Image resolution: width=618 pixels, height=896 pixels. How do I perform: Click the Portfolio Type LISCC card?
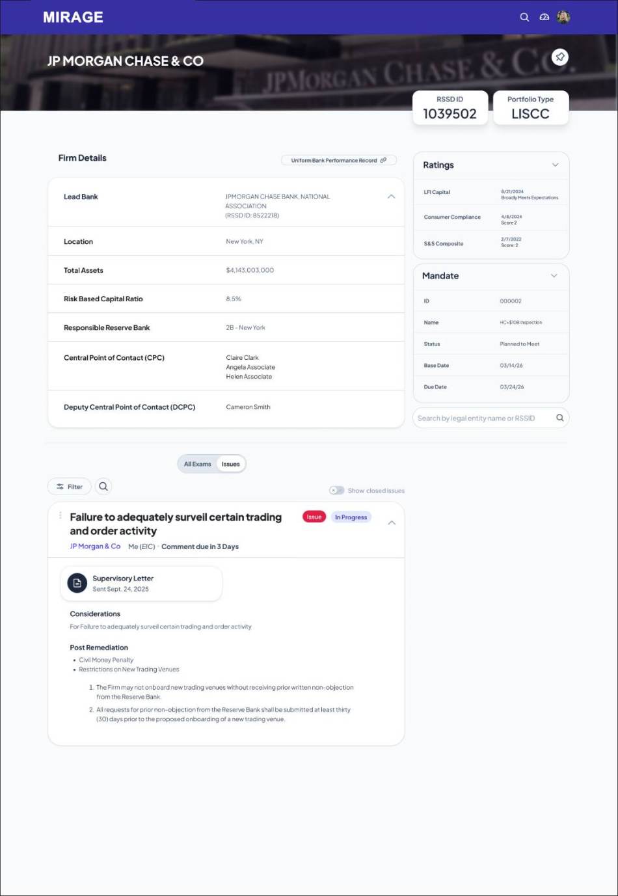(531, 107)
